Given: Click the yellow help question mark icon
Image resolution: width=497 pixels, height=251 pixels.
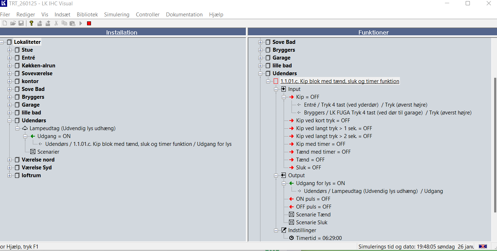Looking at the screenshot, I should pyautogui.click(x=31, y=24).
